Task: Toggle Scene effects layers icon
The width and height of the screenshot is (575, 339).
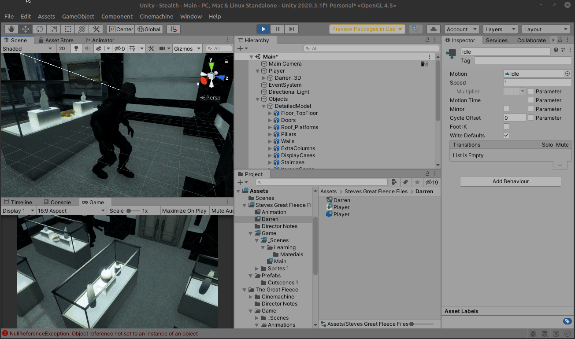Action: click(x=99, y=48)
